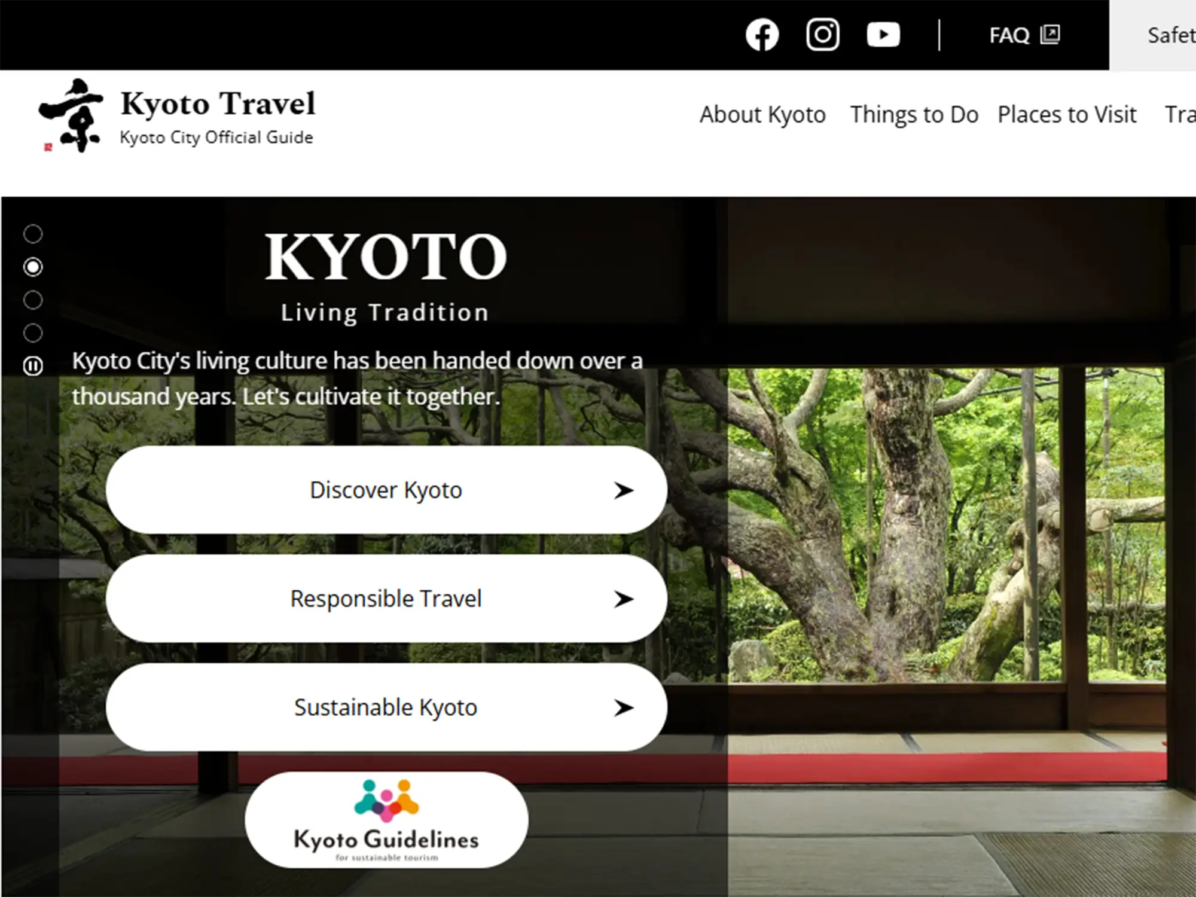Screen dimensions: 1196x897
Task: Open the Kyoto Guidelines badge
Action: 386,820
